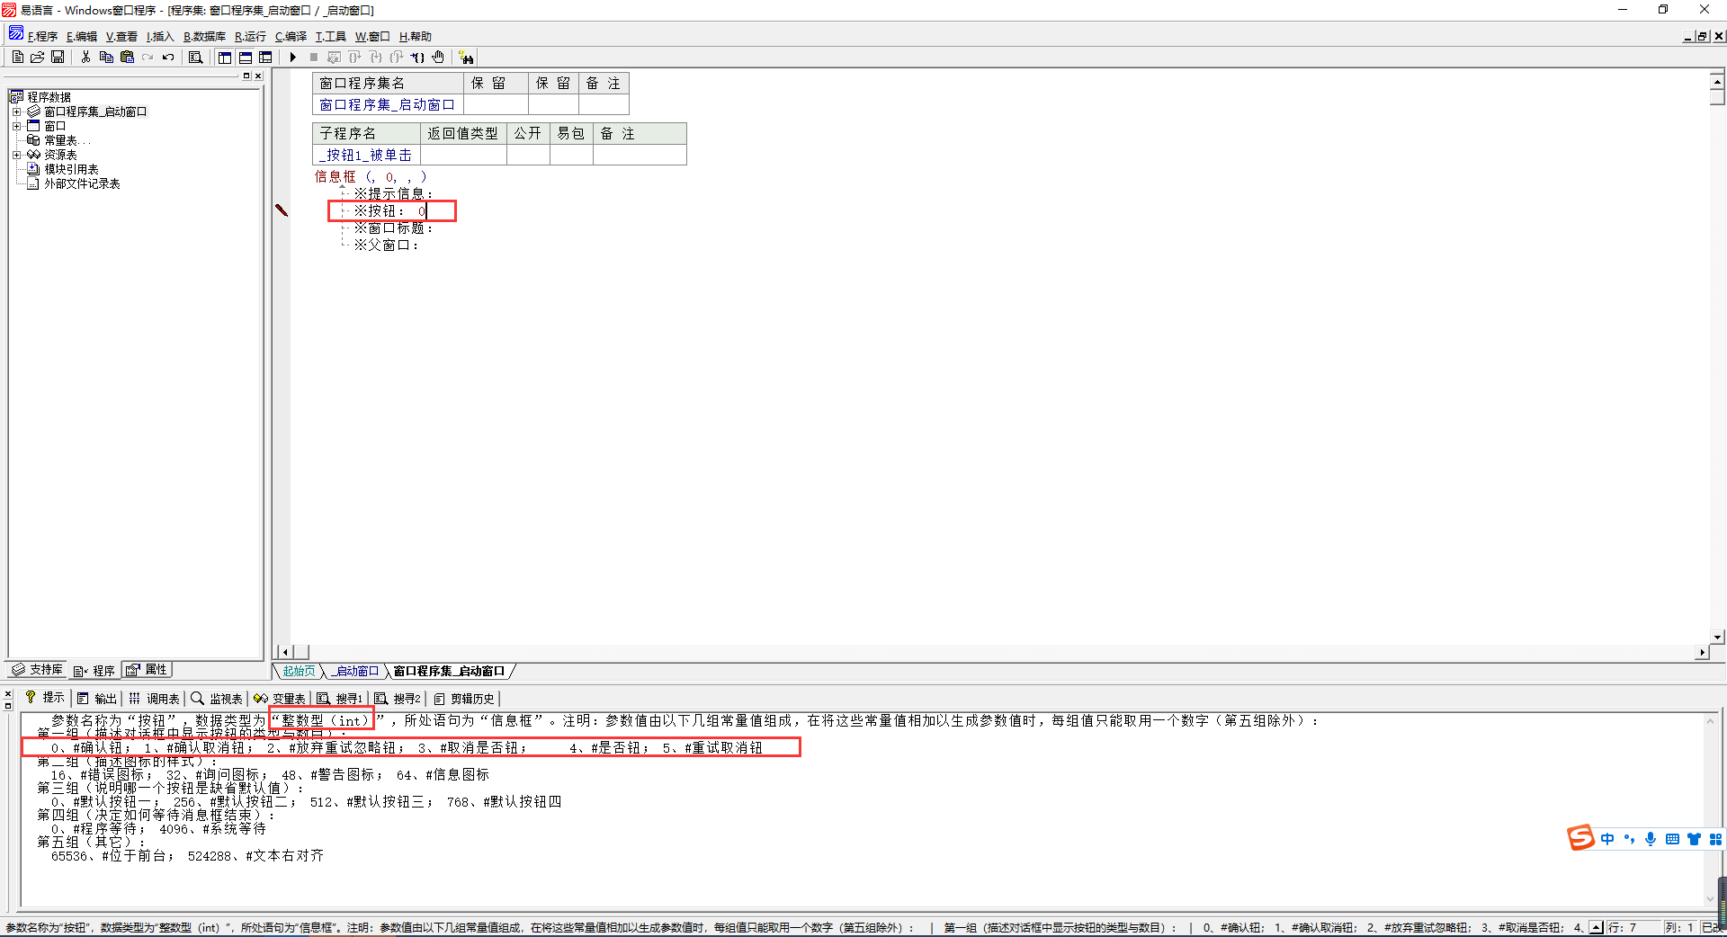Click the _按钮1_被单击 subroutine name cell
This screenshot has height=937, width=1727.
366,155
